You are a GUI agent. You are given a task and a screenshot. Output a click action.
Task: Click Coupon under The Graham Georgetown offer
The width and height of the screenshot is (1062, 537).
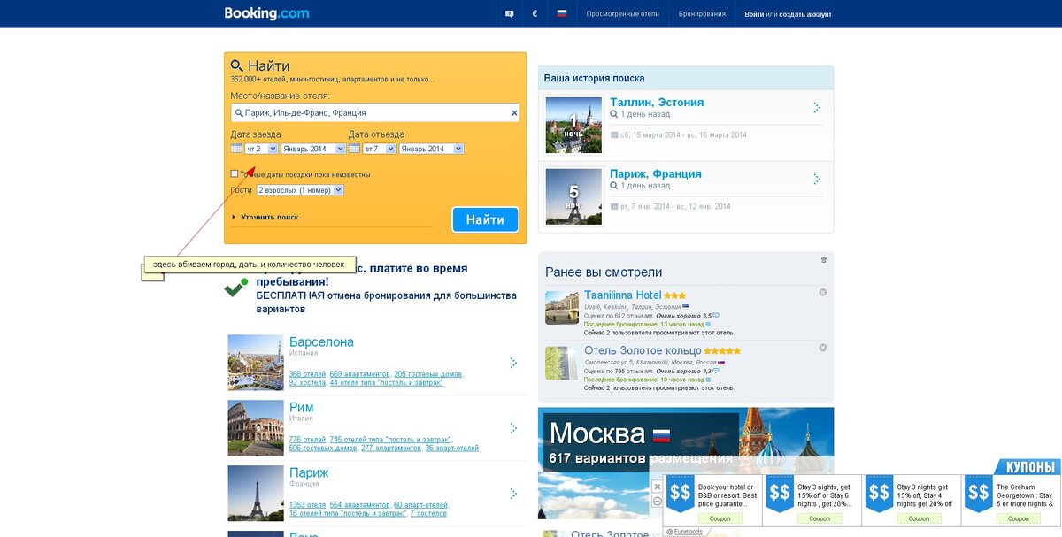pos(1018,518)
